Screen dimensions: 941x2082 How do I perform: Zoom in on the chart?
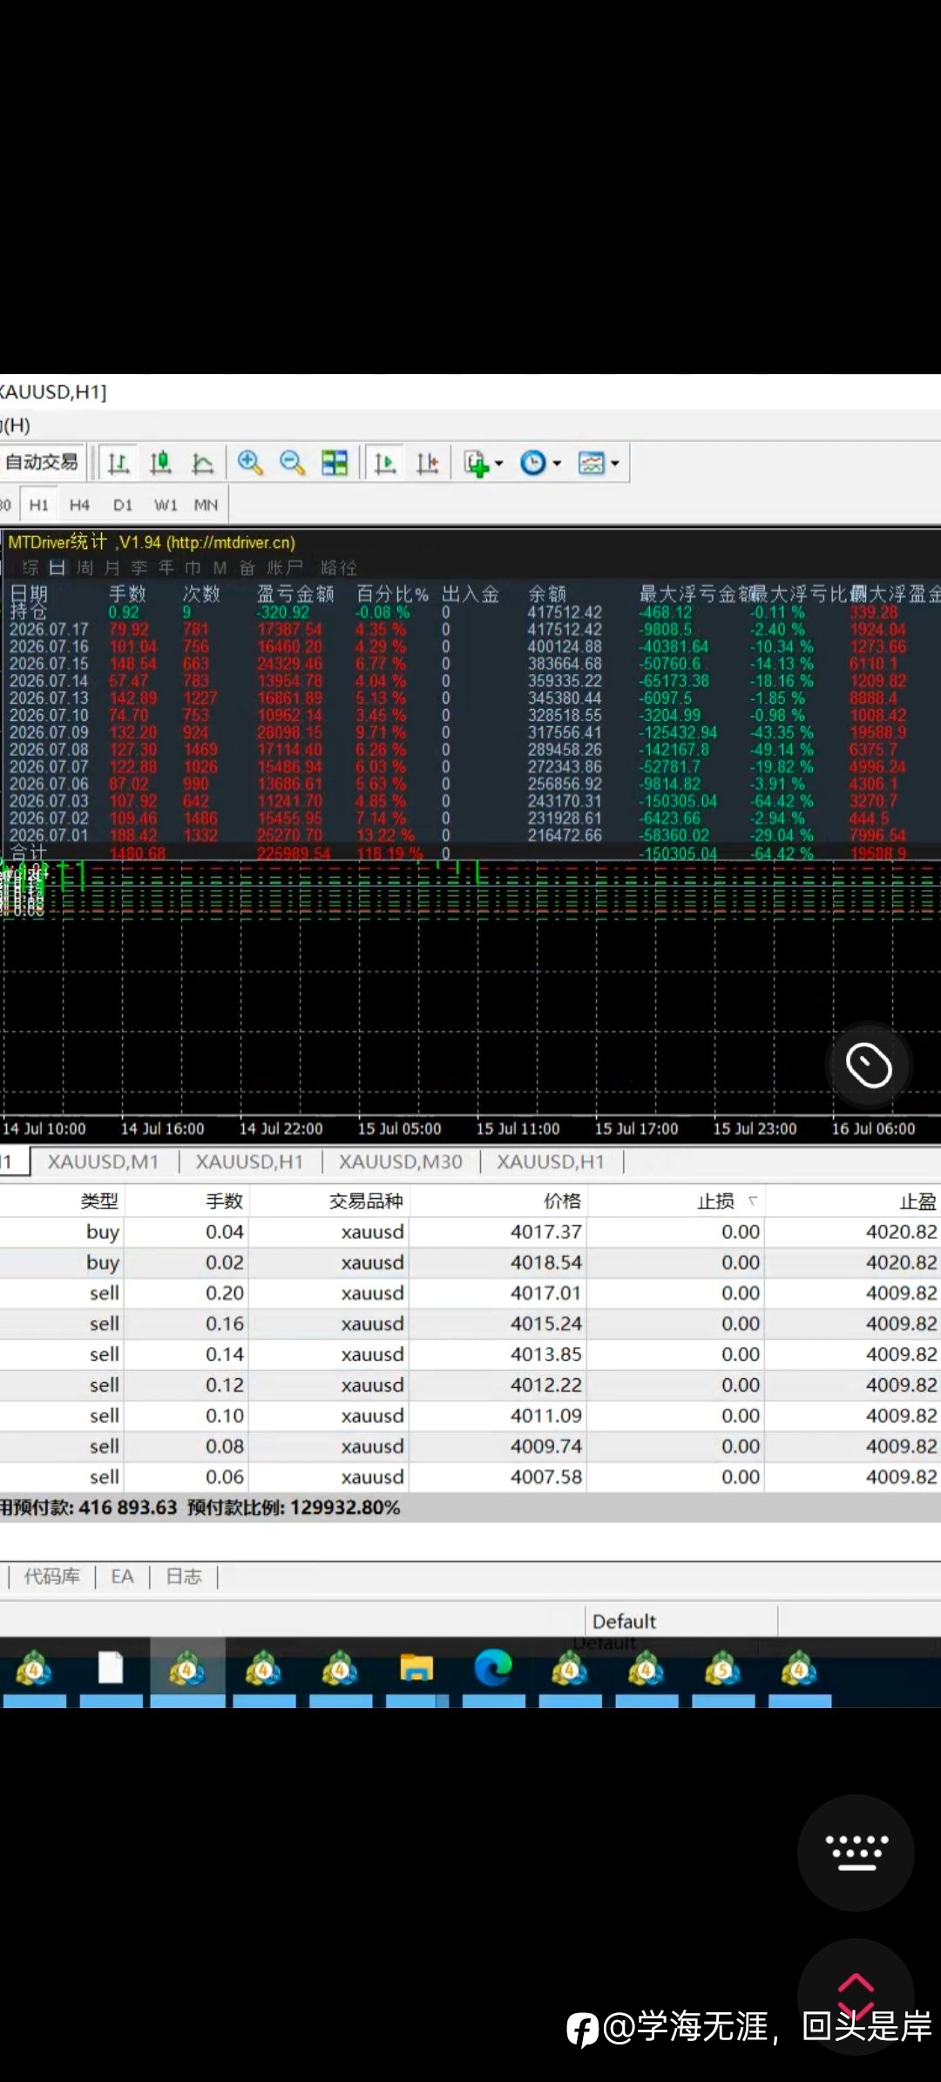(x=250, y=463)
